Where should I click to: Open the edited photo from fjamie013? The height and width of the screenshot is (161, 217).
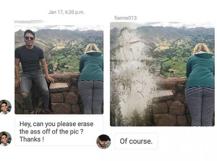[162, 74]
